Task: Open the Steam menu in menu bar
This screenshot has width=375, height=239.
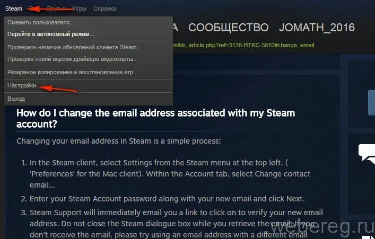Action: click(14, 8)
